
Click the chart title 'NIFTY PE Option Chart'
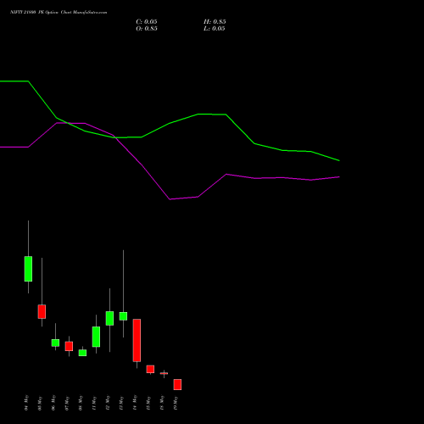click(59, 13)
